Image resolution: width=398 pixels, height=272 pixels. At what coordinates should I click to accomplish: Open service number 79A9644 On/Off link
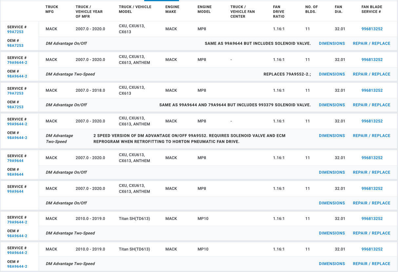(x=15, y=161)
